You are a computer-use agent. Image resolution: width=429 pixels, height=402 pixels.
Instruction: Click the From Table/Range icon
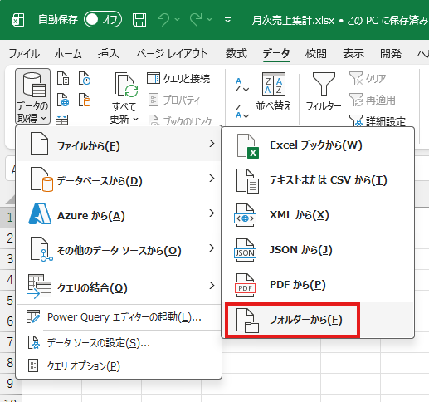pyautogui.click(x=62, y=120)
